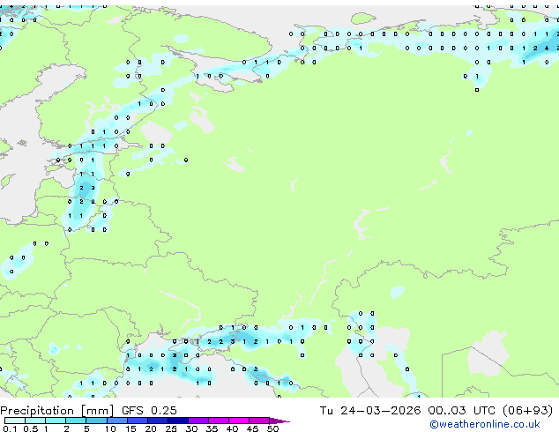Click the '45' legend scale label
This screenshot has height=432, width=559.
252,428
